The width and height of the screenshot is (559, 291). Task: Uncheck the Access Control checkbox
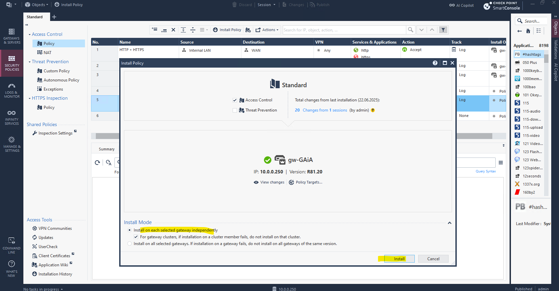coord(235,100)
